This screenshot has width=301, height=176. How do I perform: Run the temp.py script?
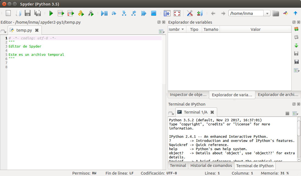coord(51,13)
